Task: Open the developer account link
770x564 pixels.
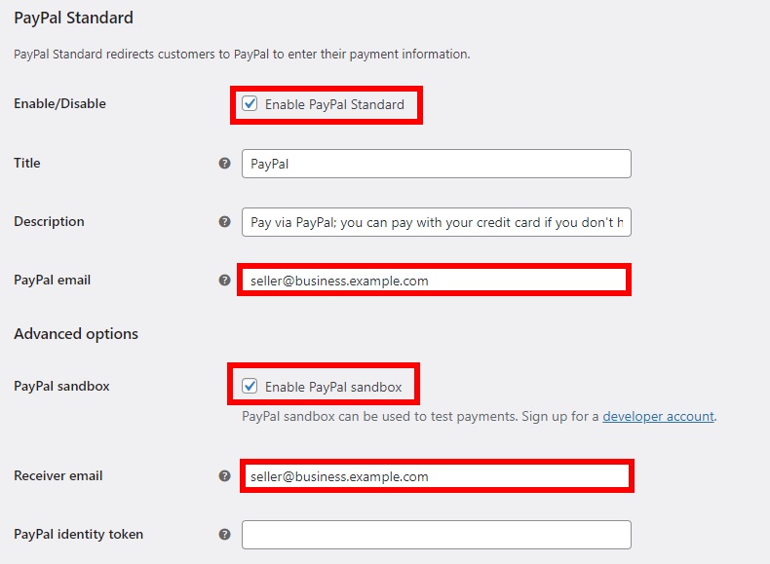Action: pyautogui.click(x=658, y=416)
